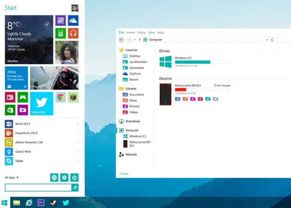291x208 pixels.
Task: Focus the Start menu search box
Action: [x=38, y=188]
